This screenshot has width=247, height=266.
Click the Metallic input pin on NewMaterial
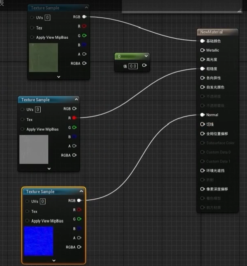click(x=202, y=50)
